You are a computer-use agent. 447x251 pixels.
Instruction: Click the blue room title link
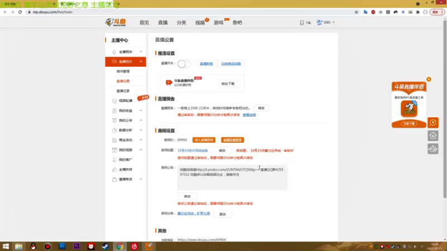192,151
